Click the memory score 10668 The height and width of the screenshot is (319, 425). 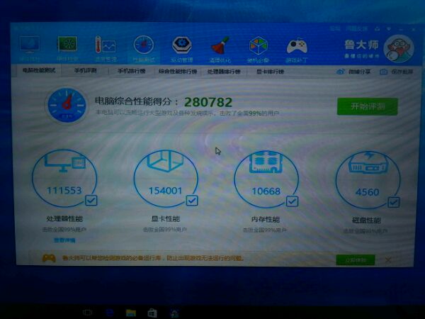click(x=266, y=191)
